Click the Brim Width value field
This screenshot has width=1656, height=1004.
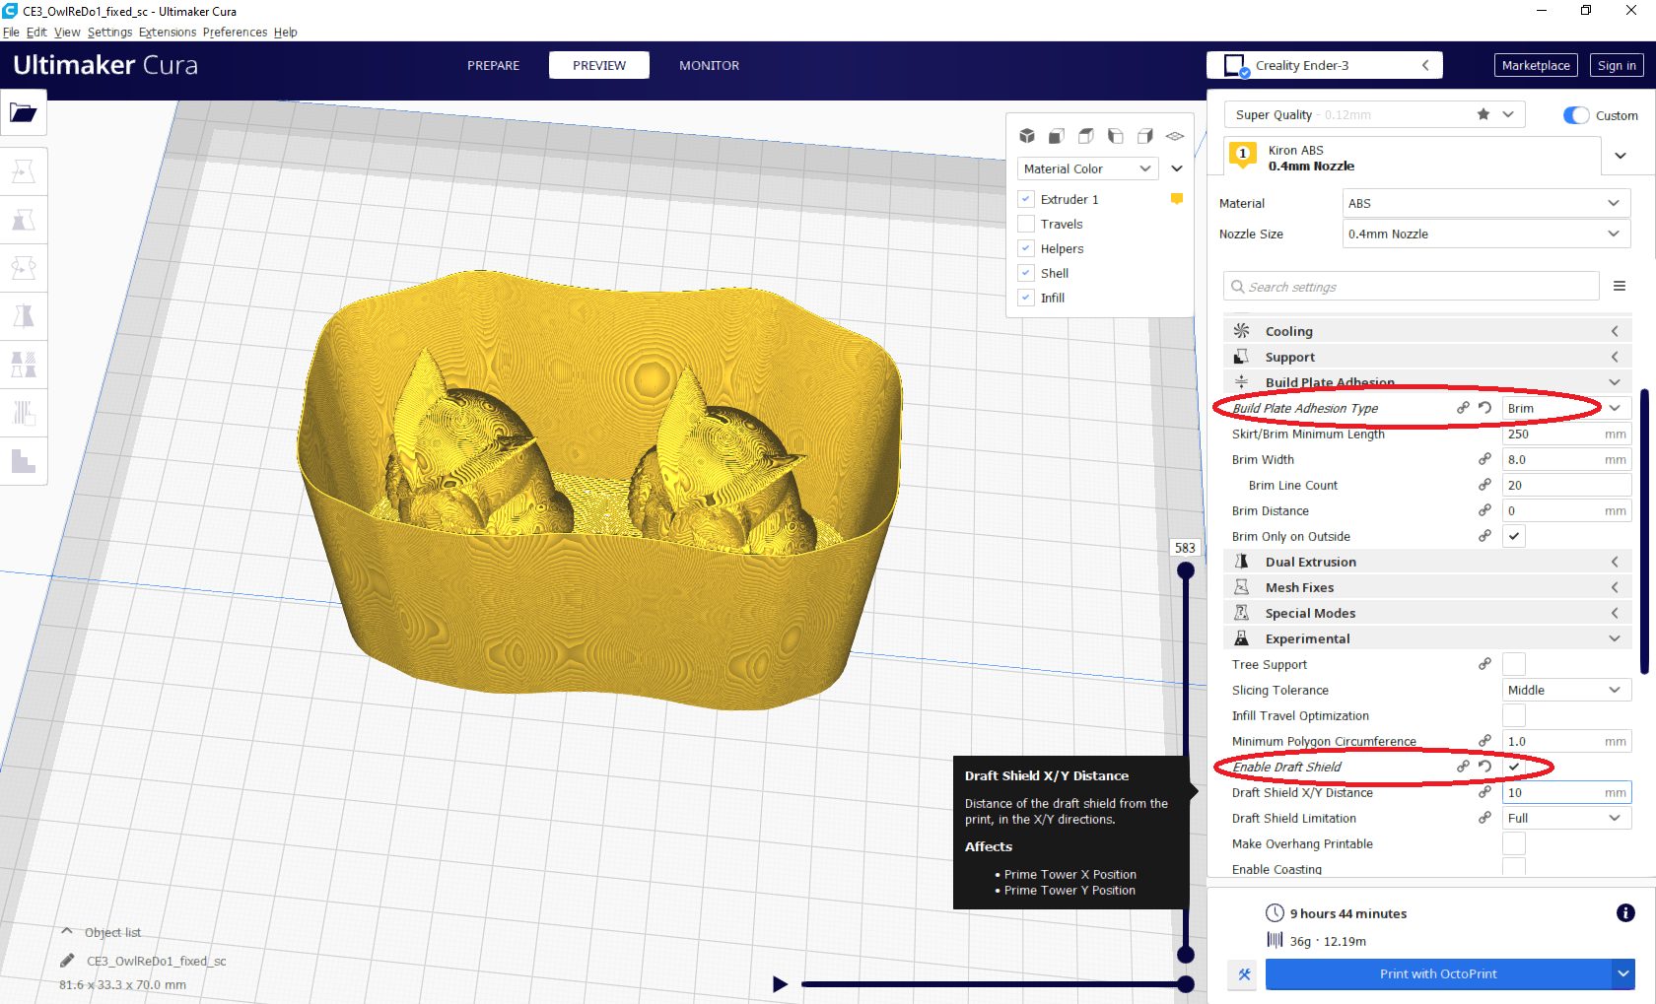pyautogui.click(x=1566, y=459)
